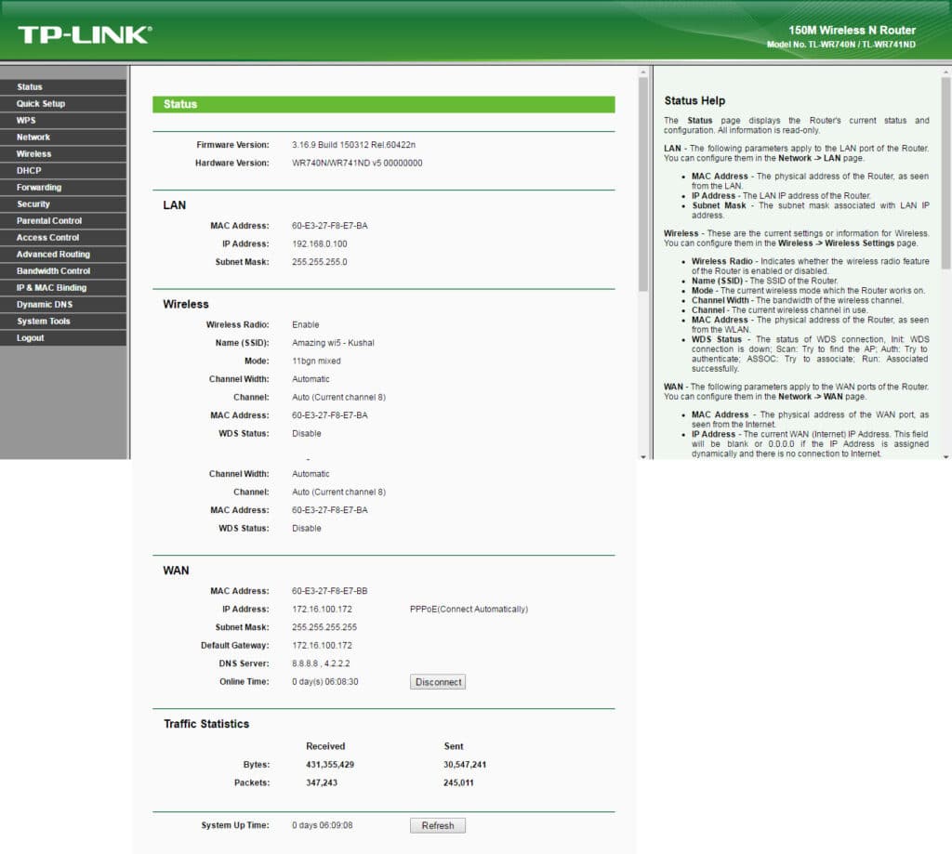Image resolution: width=952 pixels, height=854 pixels.
Task: Click the Refresh button
Action: coord(438,825)
